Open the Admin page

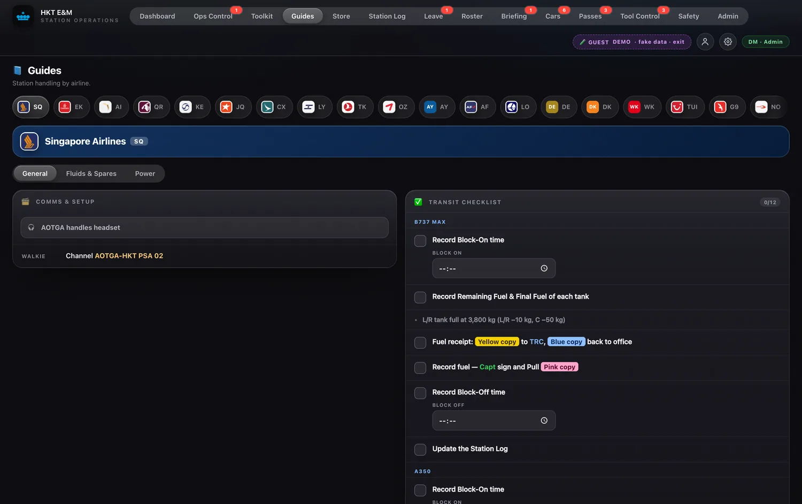coord(728,16)
